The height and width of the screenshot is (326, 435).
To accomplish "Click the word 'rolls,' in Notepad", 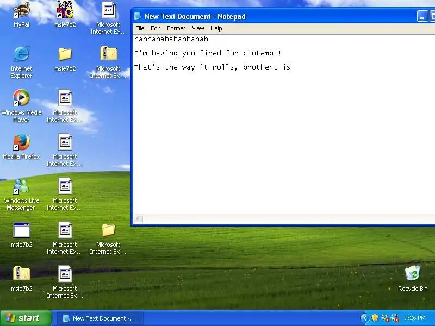I will 225,67.
